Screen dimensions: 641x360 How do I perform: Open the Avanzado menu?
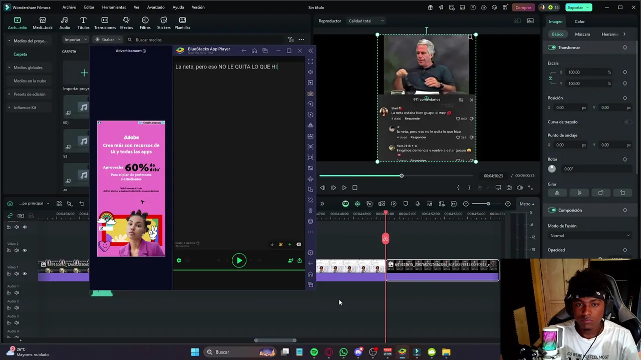[156, 7]
